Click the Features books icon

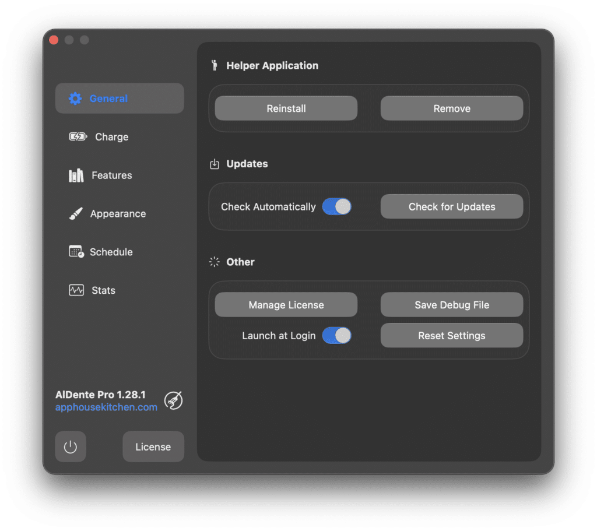click(76, 175)
